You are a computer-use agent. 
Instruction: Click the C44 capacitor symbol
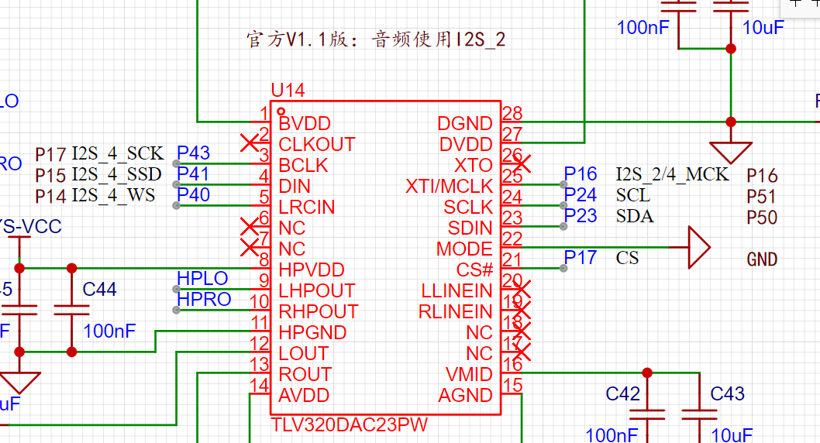[71, 310]
